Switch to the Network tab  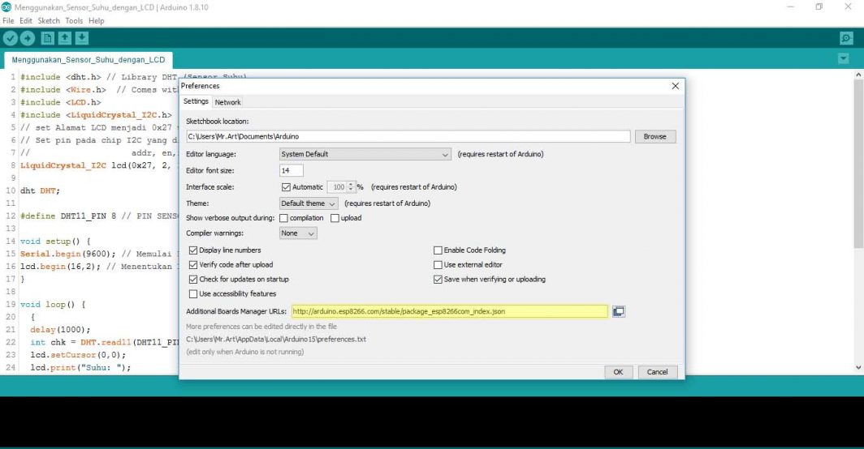click(x=227, y=102)
